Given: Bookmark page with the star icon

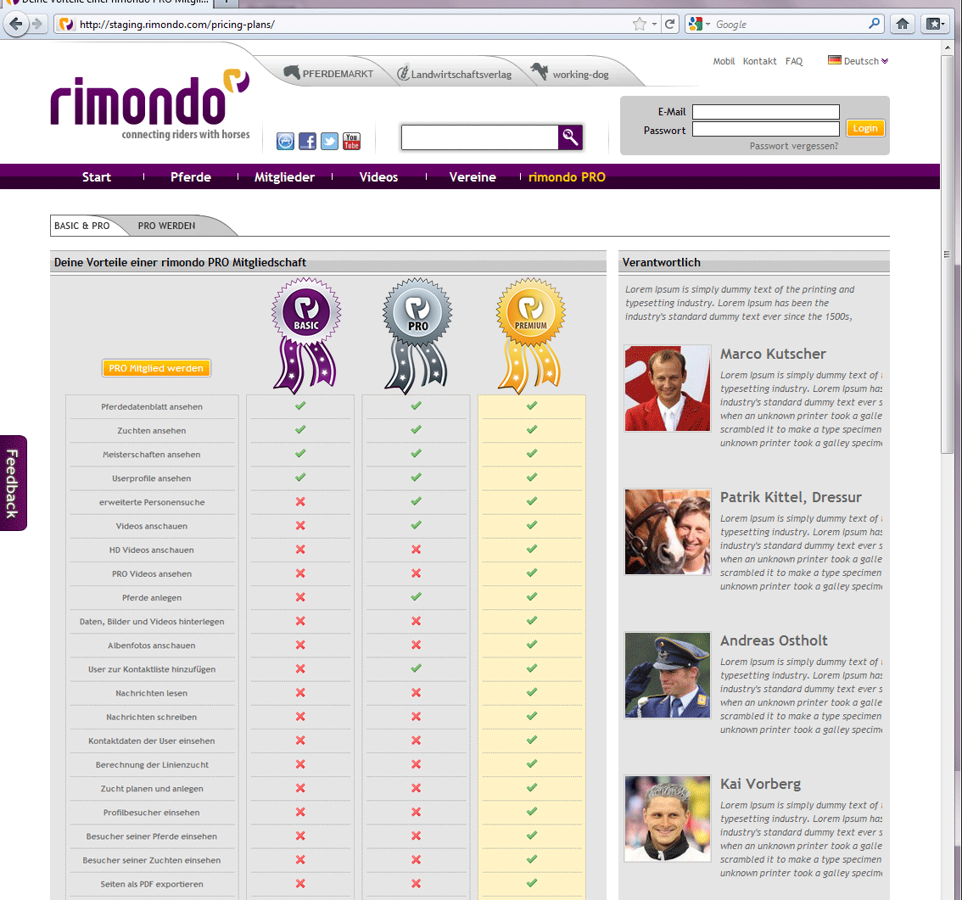Looking at the screenshot, I should coord(640,24).
